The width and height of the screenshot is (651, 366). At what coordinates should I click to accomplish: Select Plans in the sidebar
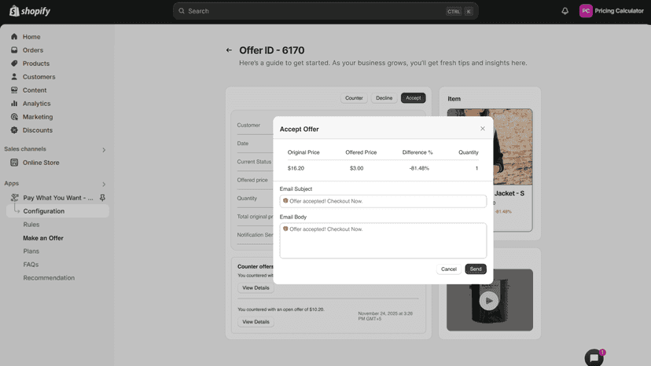coord(31,251)
